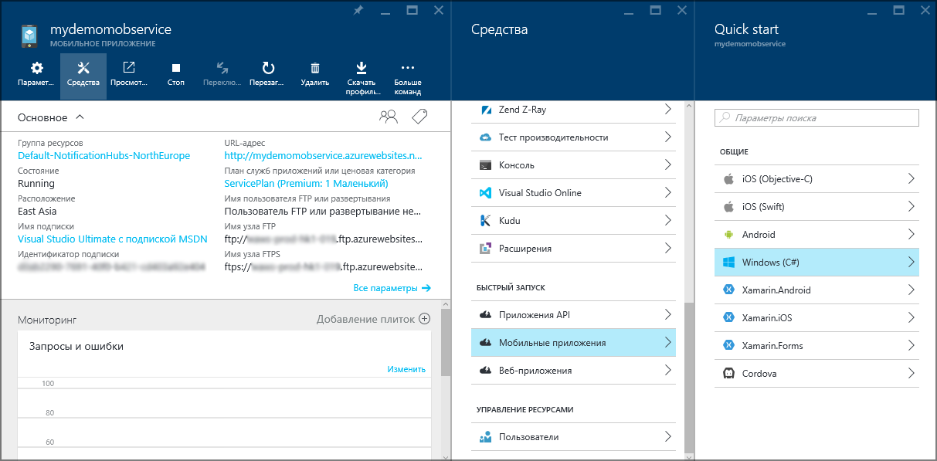Click the Расширения extensions icon
Image resolution: width=937 pixels, height=461 pixels.
[486, 249]
